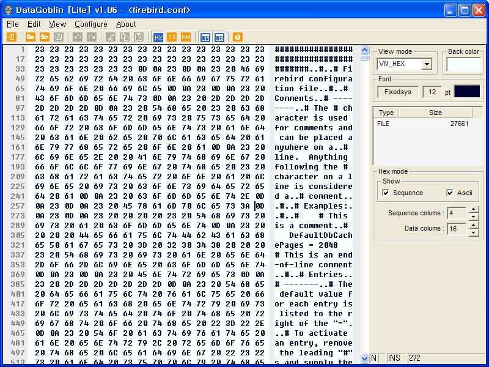Toggle the Sequence checkbox in Hex mode
Image resolution: width=489 pixels, height=367 pixels.
coord(386,192)
